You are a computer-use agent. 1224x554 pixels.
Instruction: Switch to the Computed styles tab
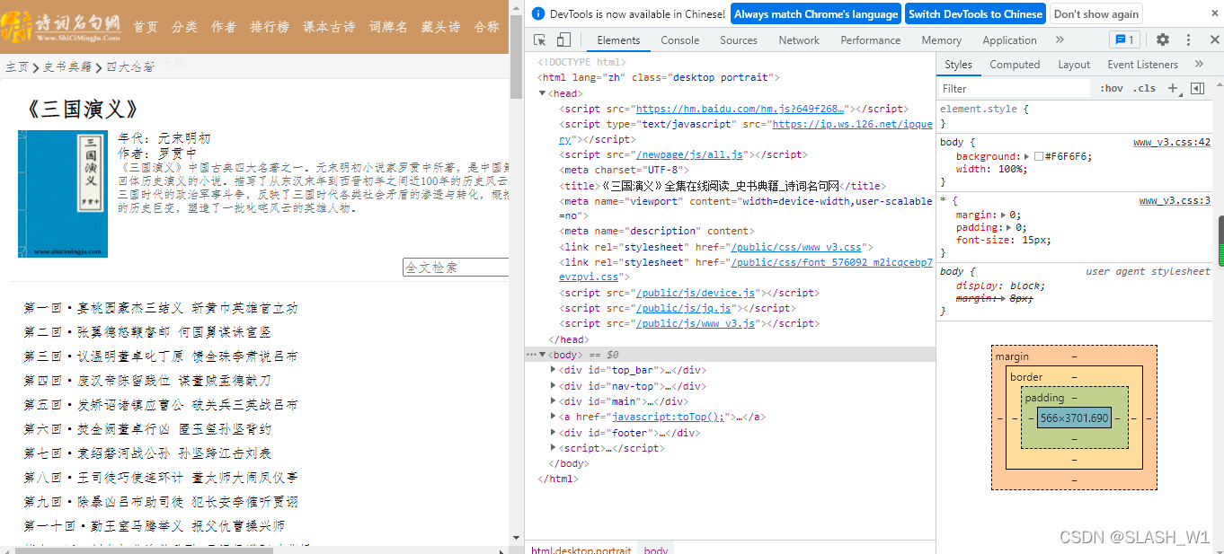(x=1015, y=64)
